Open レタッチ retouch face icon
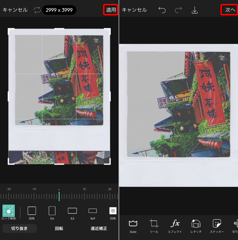Image resolution: width=238 pixels, height=240 pixels. pyautogui.click(x=196, y=226)
